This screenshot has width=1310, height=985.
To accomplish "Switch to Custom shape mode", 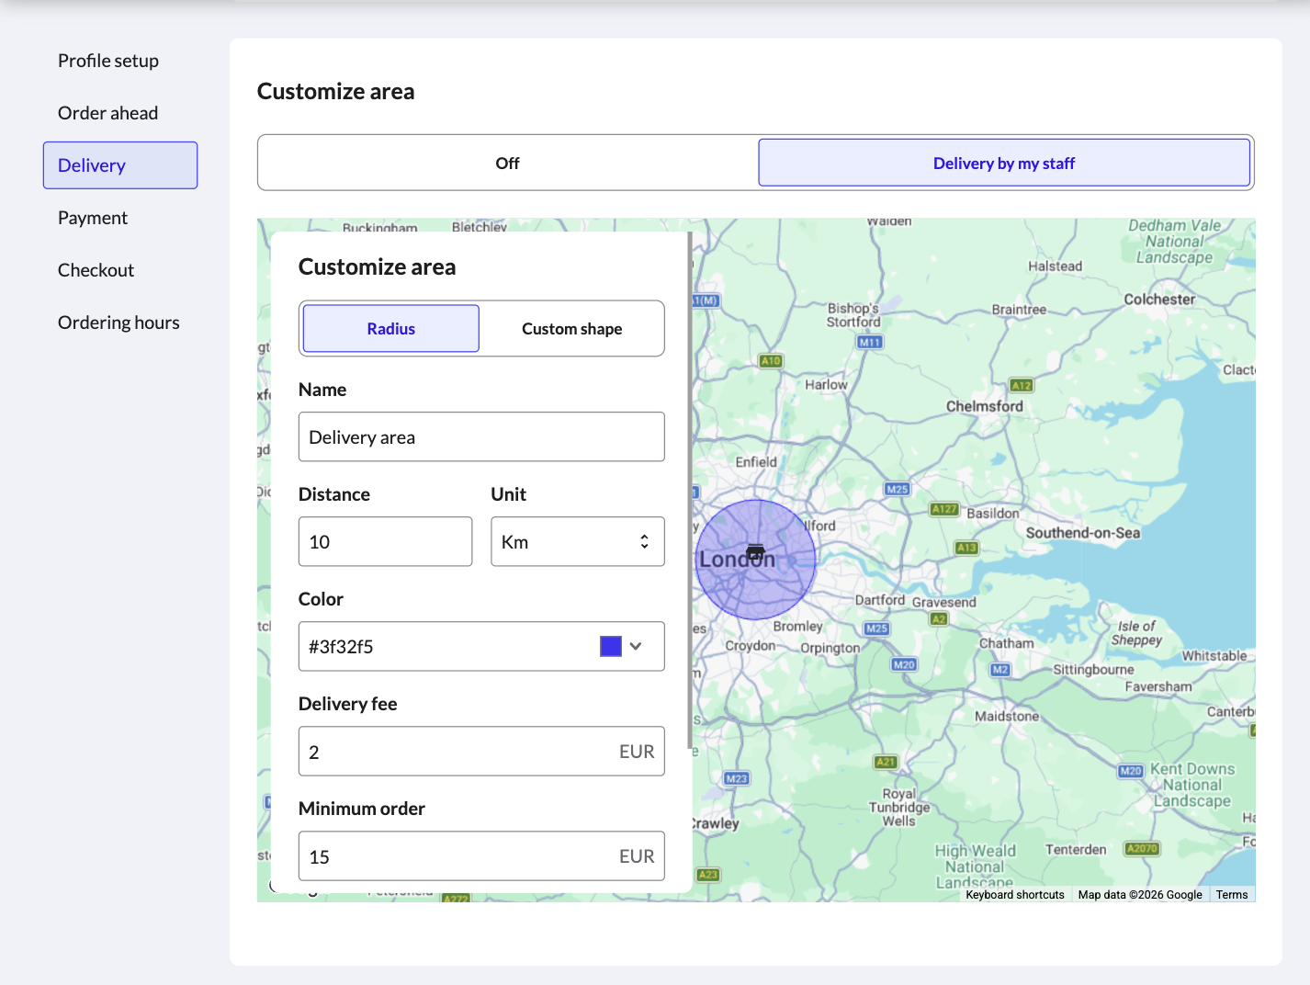I will pos(571,329).
